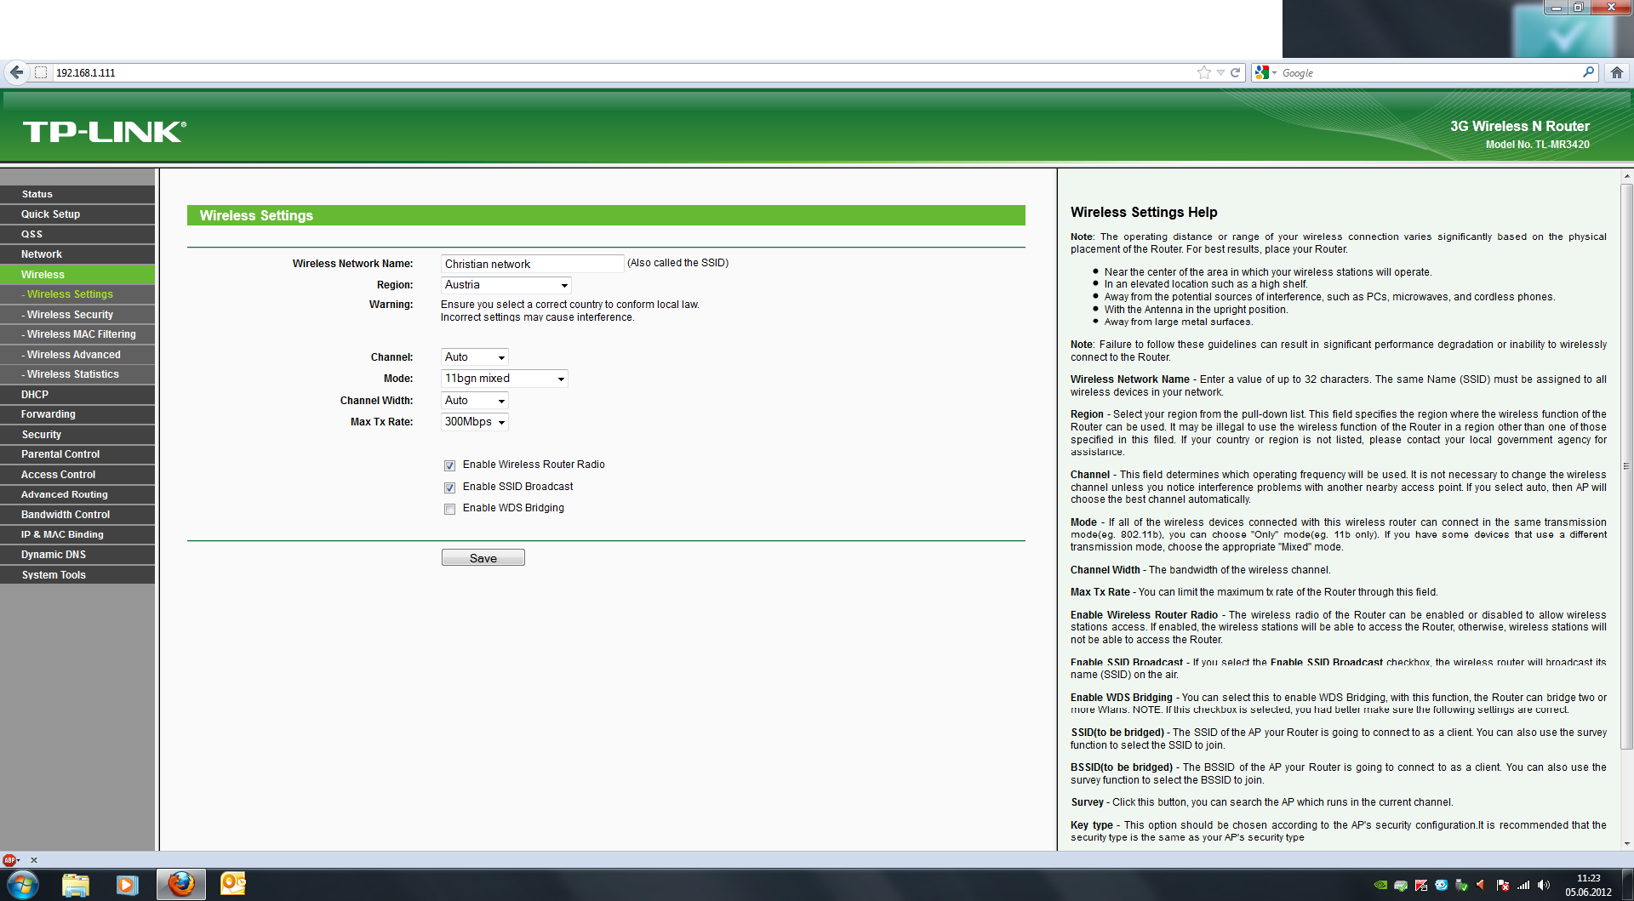Expand the Mode dropdown (11bgn mixed)
Image resolution: width=1634 pixels, height=901 pixels.
504,379
